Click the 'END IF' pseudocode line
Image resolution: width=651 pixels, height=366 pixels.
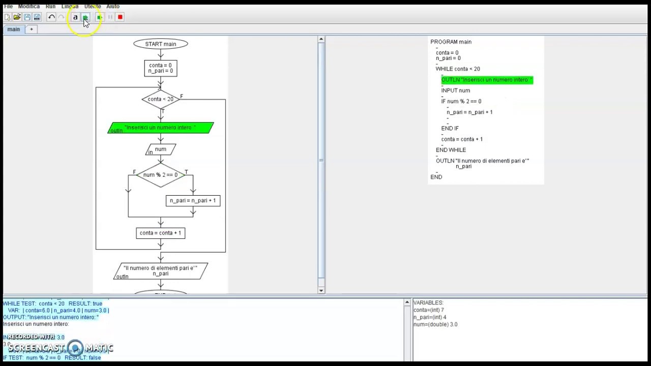click(x=450, y=129)
